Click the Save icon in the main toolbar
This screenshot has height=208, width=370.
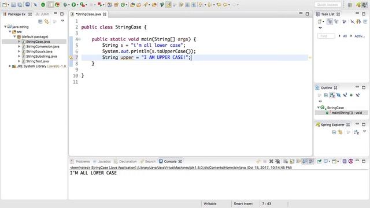(x=13, y=5)
